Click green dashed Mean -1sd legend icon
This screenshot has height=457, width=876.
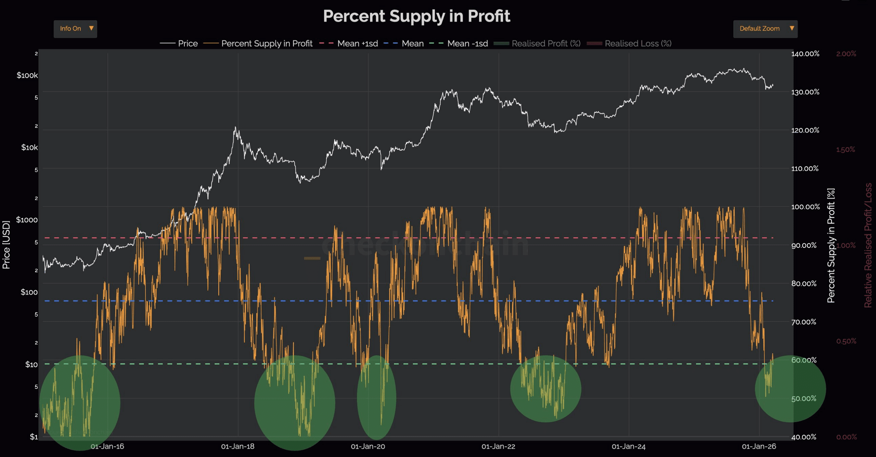[x=436, y=43]
